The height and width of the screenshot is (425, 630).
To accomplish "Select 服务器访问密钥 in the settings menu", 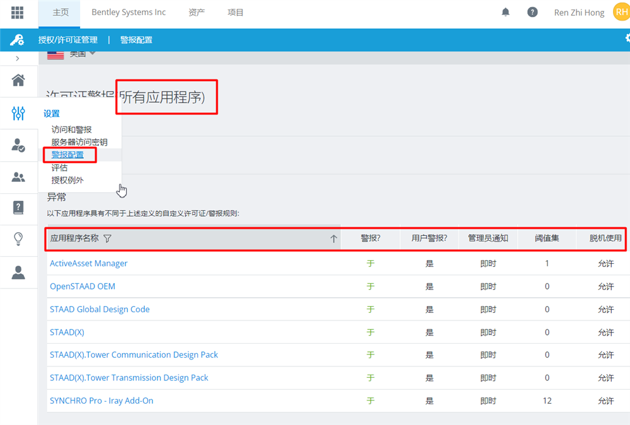I will (79, 142).
